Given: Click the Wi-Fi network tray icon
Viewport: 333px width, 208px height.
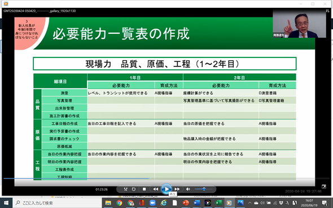Looking at the screenshot, I should pyautogui.click(x=275, y=203).
